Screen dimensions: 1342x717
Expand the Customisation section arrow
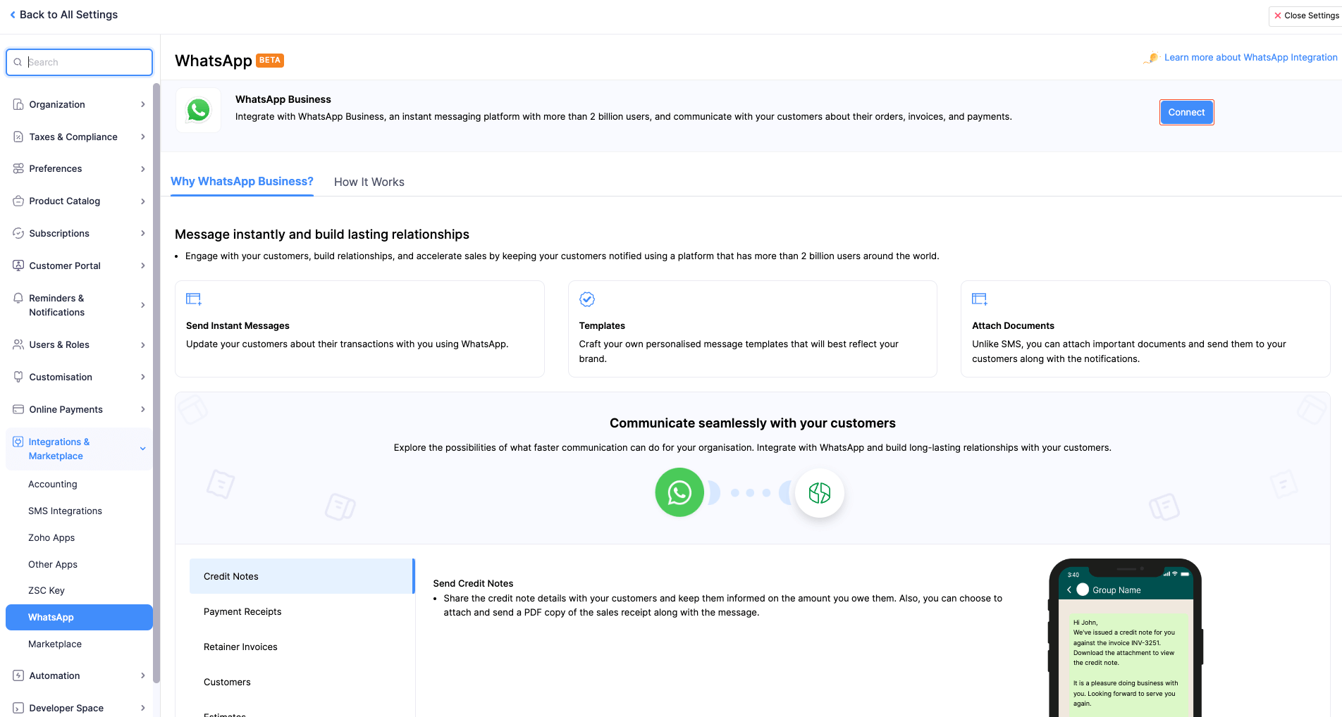click(142, 377)
